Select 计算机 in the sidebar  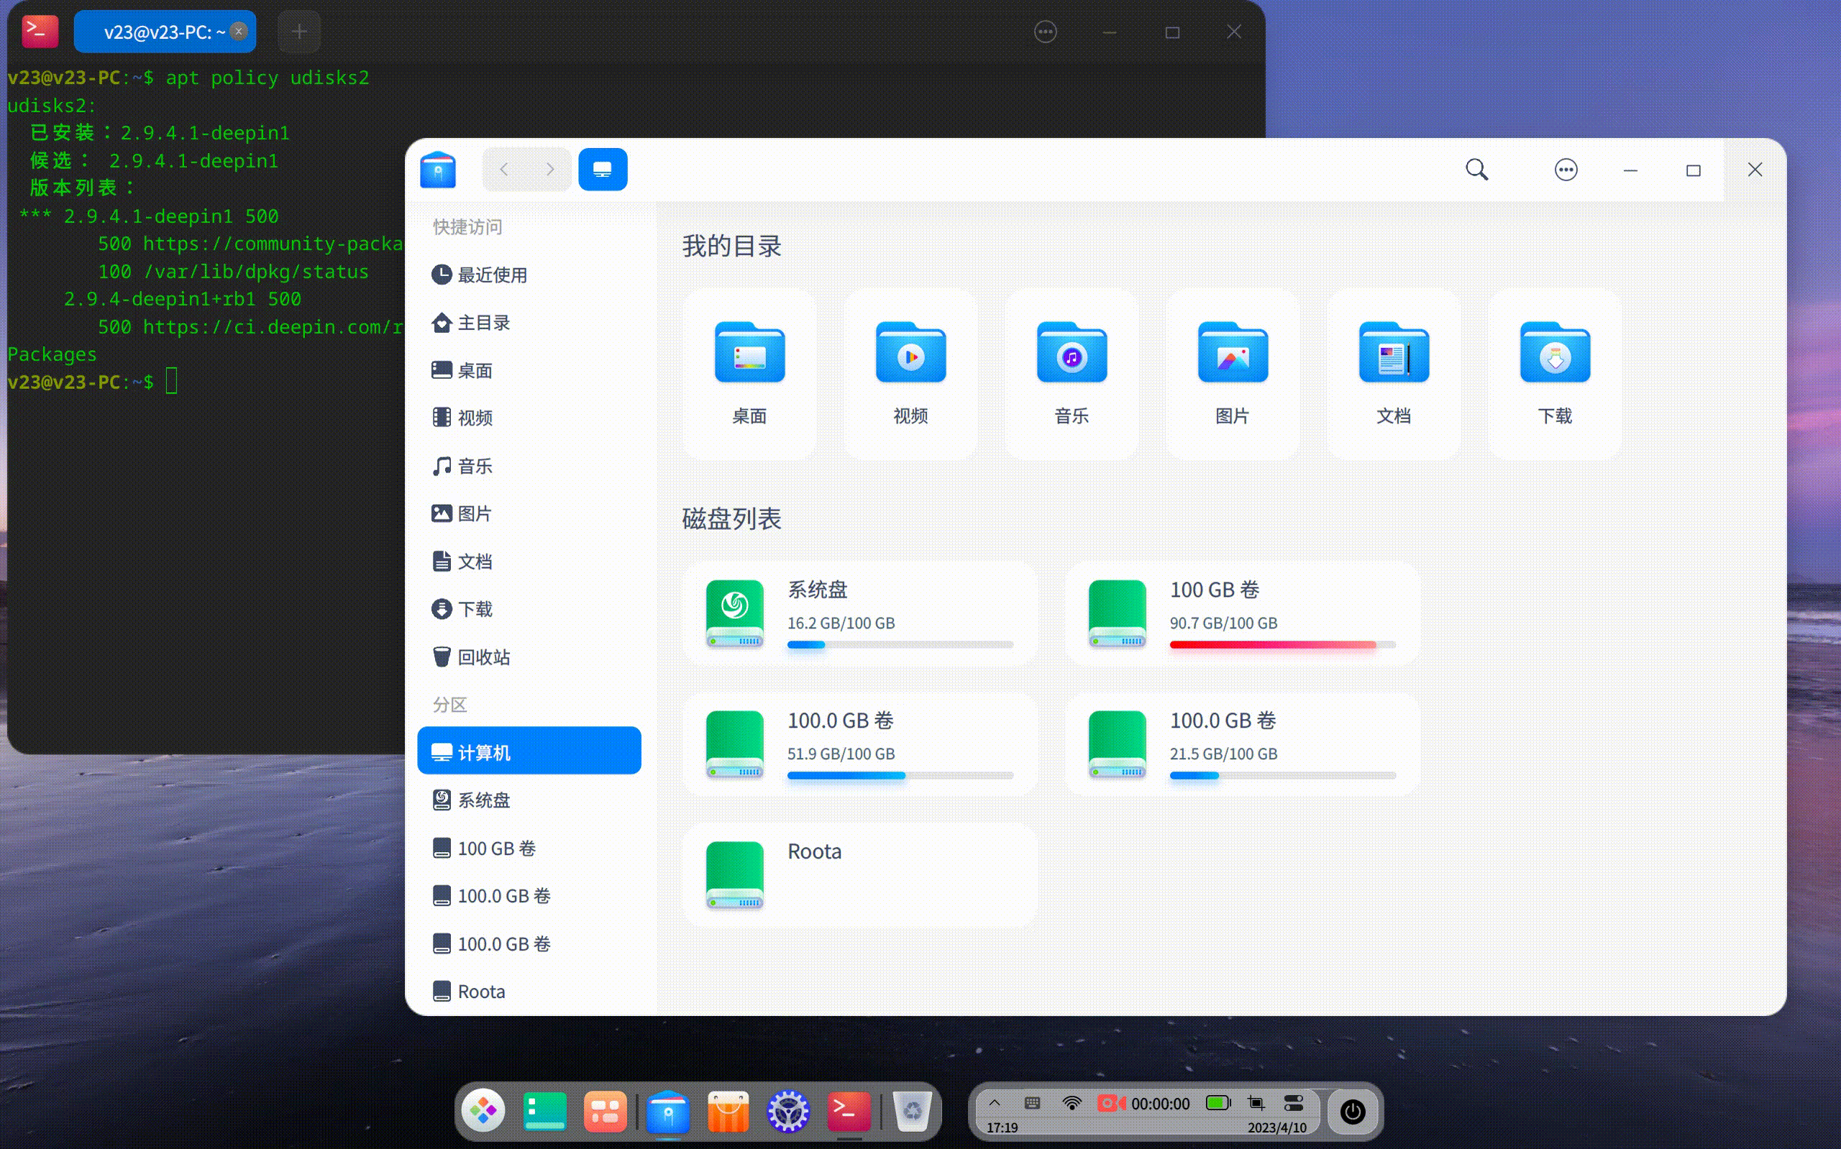pos(529,751)
